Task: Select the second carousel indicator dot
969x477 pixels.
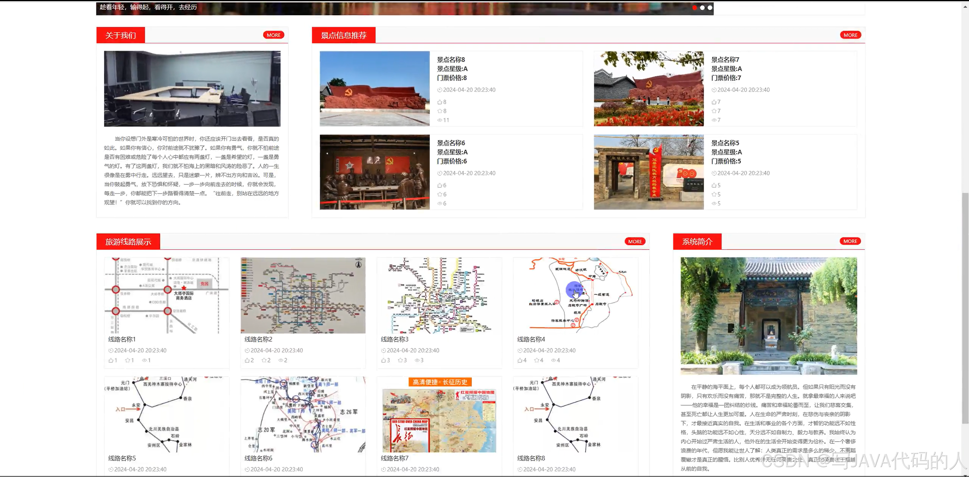Action: [702, 7]
